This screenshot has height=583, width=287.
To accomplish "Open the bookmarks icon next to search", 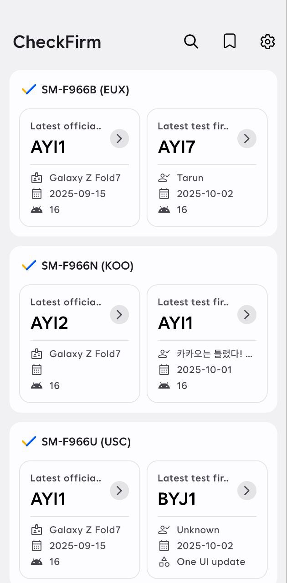I will (x=230, y=41).
